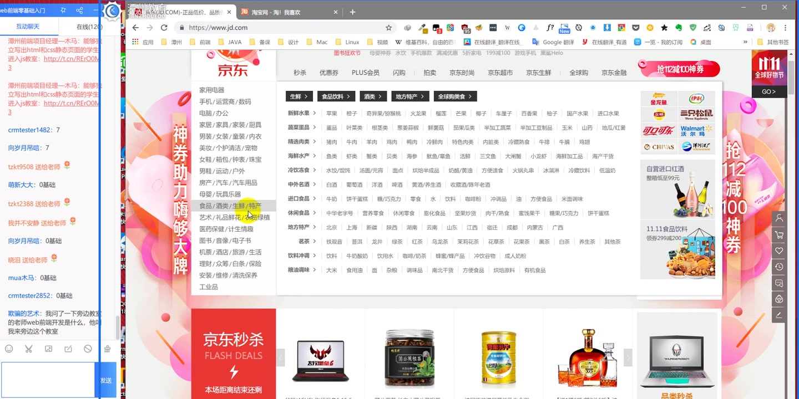The width and height of the screenshot is (799, 399).
Task: Open the emoji picker in chat panel
Action: coord(9,349)
